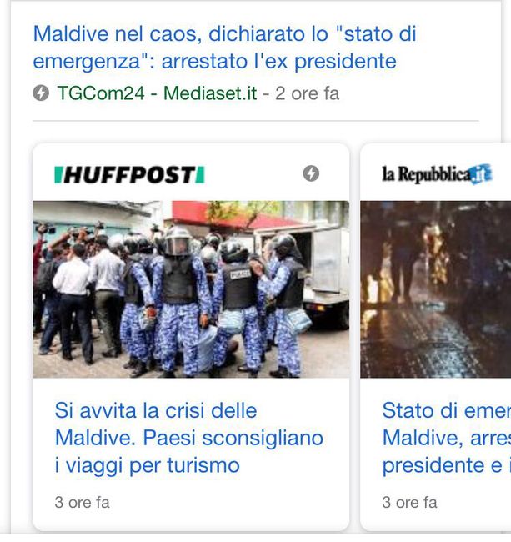Click the 'Paesi sconsigliano' line of the HuffPost headline
The image size is (511, 542).
point(189,438)
